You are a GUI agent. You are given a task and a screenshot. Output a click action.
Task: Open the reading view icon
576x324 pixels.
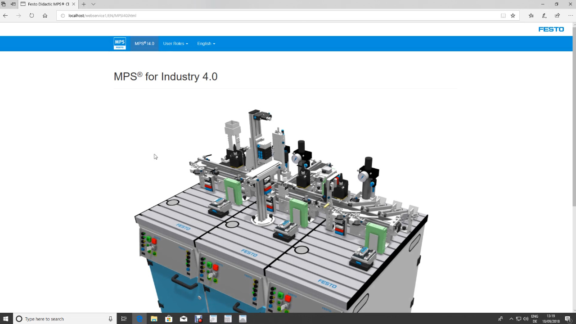click(503, 15)
